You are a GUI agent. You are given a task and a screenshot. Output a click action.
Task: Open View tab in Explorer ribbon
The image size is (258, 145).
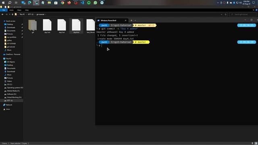coord(27,10)
